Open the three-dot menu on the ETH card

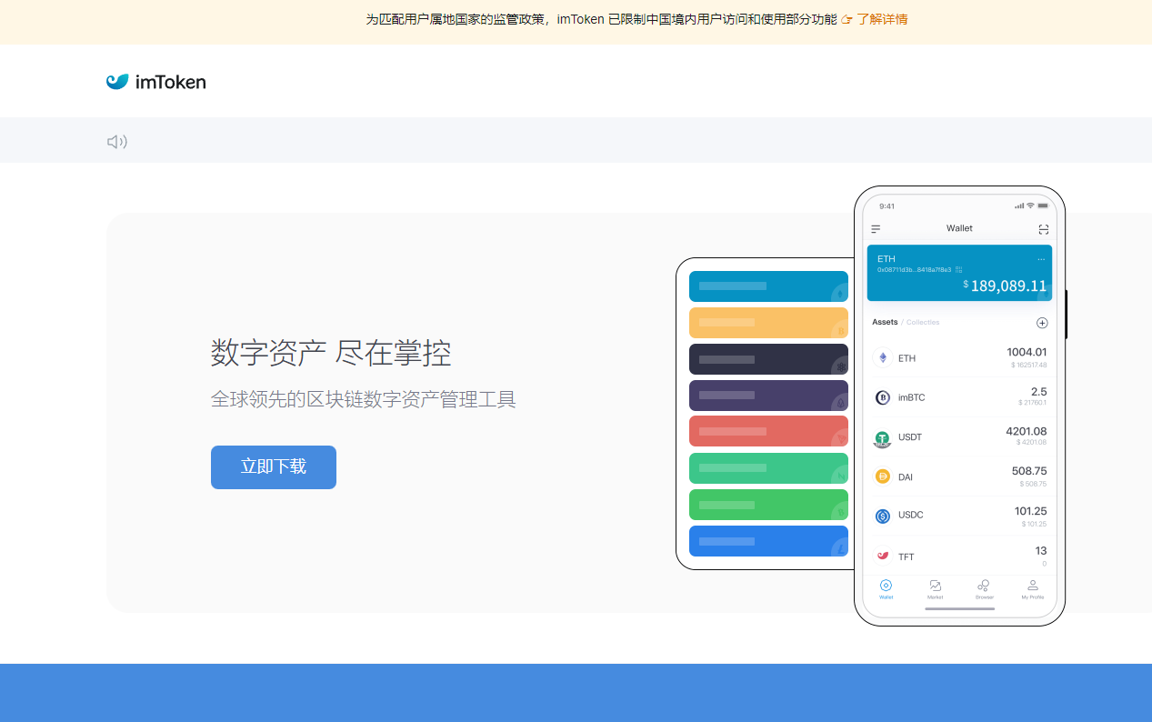tap(1041, 259)
